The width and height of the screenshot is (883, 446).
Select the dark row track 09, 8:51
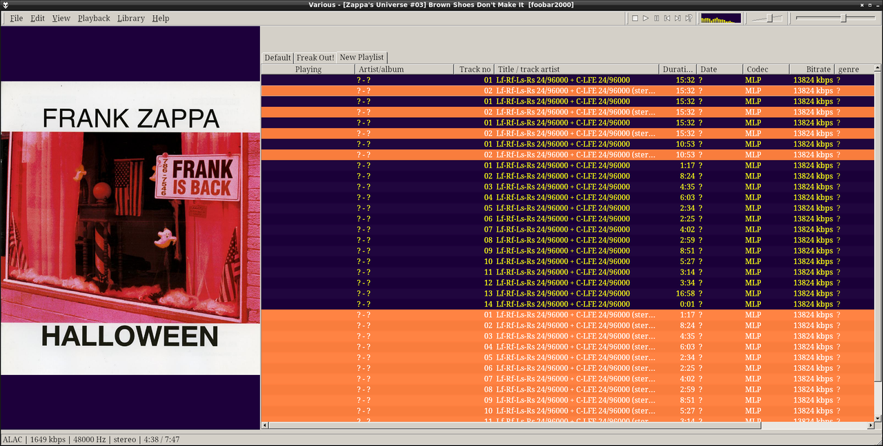568,250
